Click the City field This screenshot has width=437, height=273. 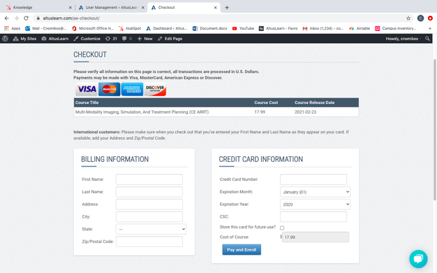tap(149, 216)
